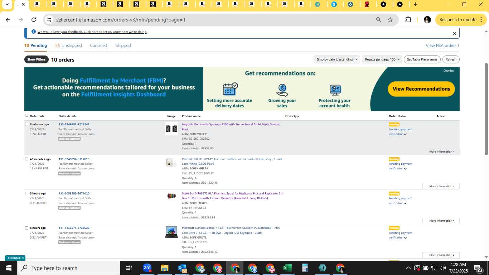Open the browser tab search dropdown
Screen dimensions: 489x275
click(x=7, y=5)
